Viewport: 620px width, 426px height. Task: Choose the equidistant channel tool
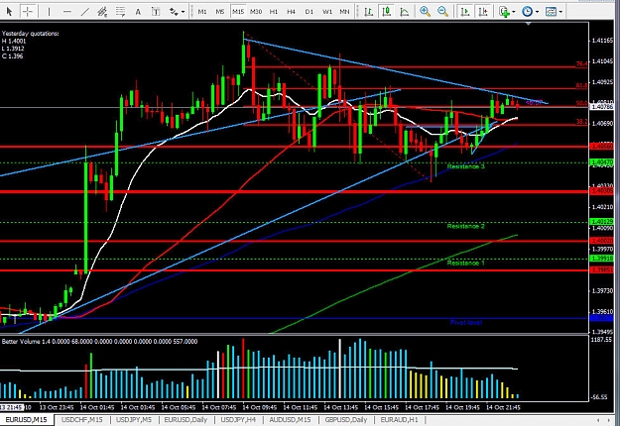tap(103, 12)
